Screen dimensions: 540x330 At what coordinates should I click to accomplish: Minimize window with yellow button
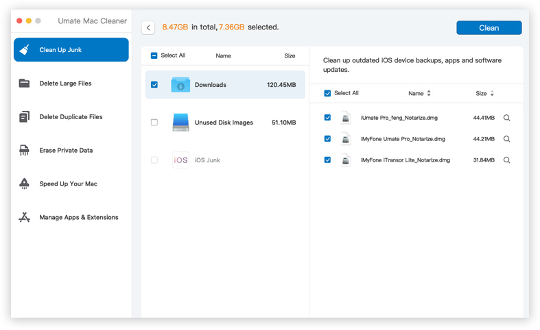pos(29,21)
